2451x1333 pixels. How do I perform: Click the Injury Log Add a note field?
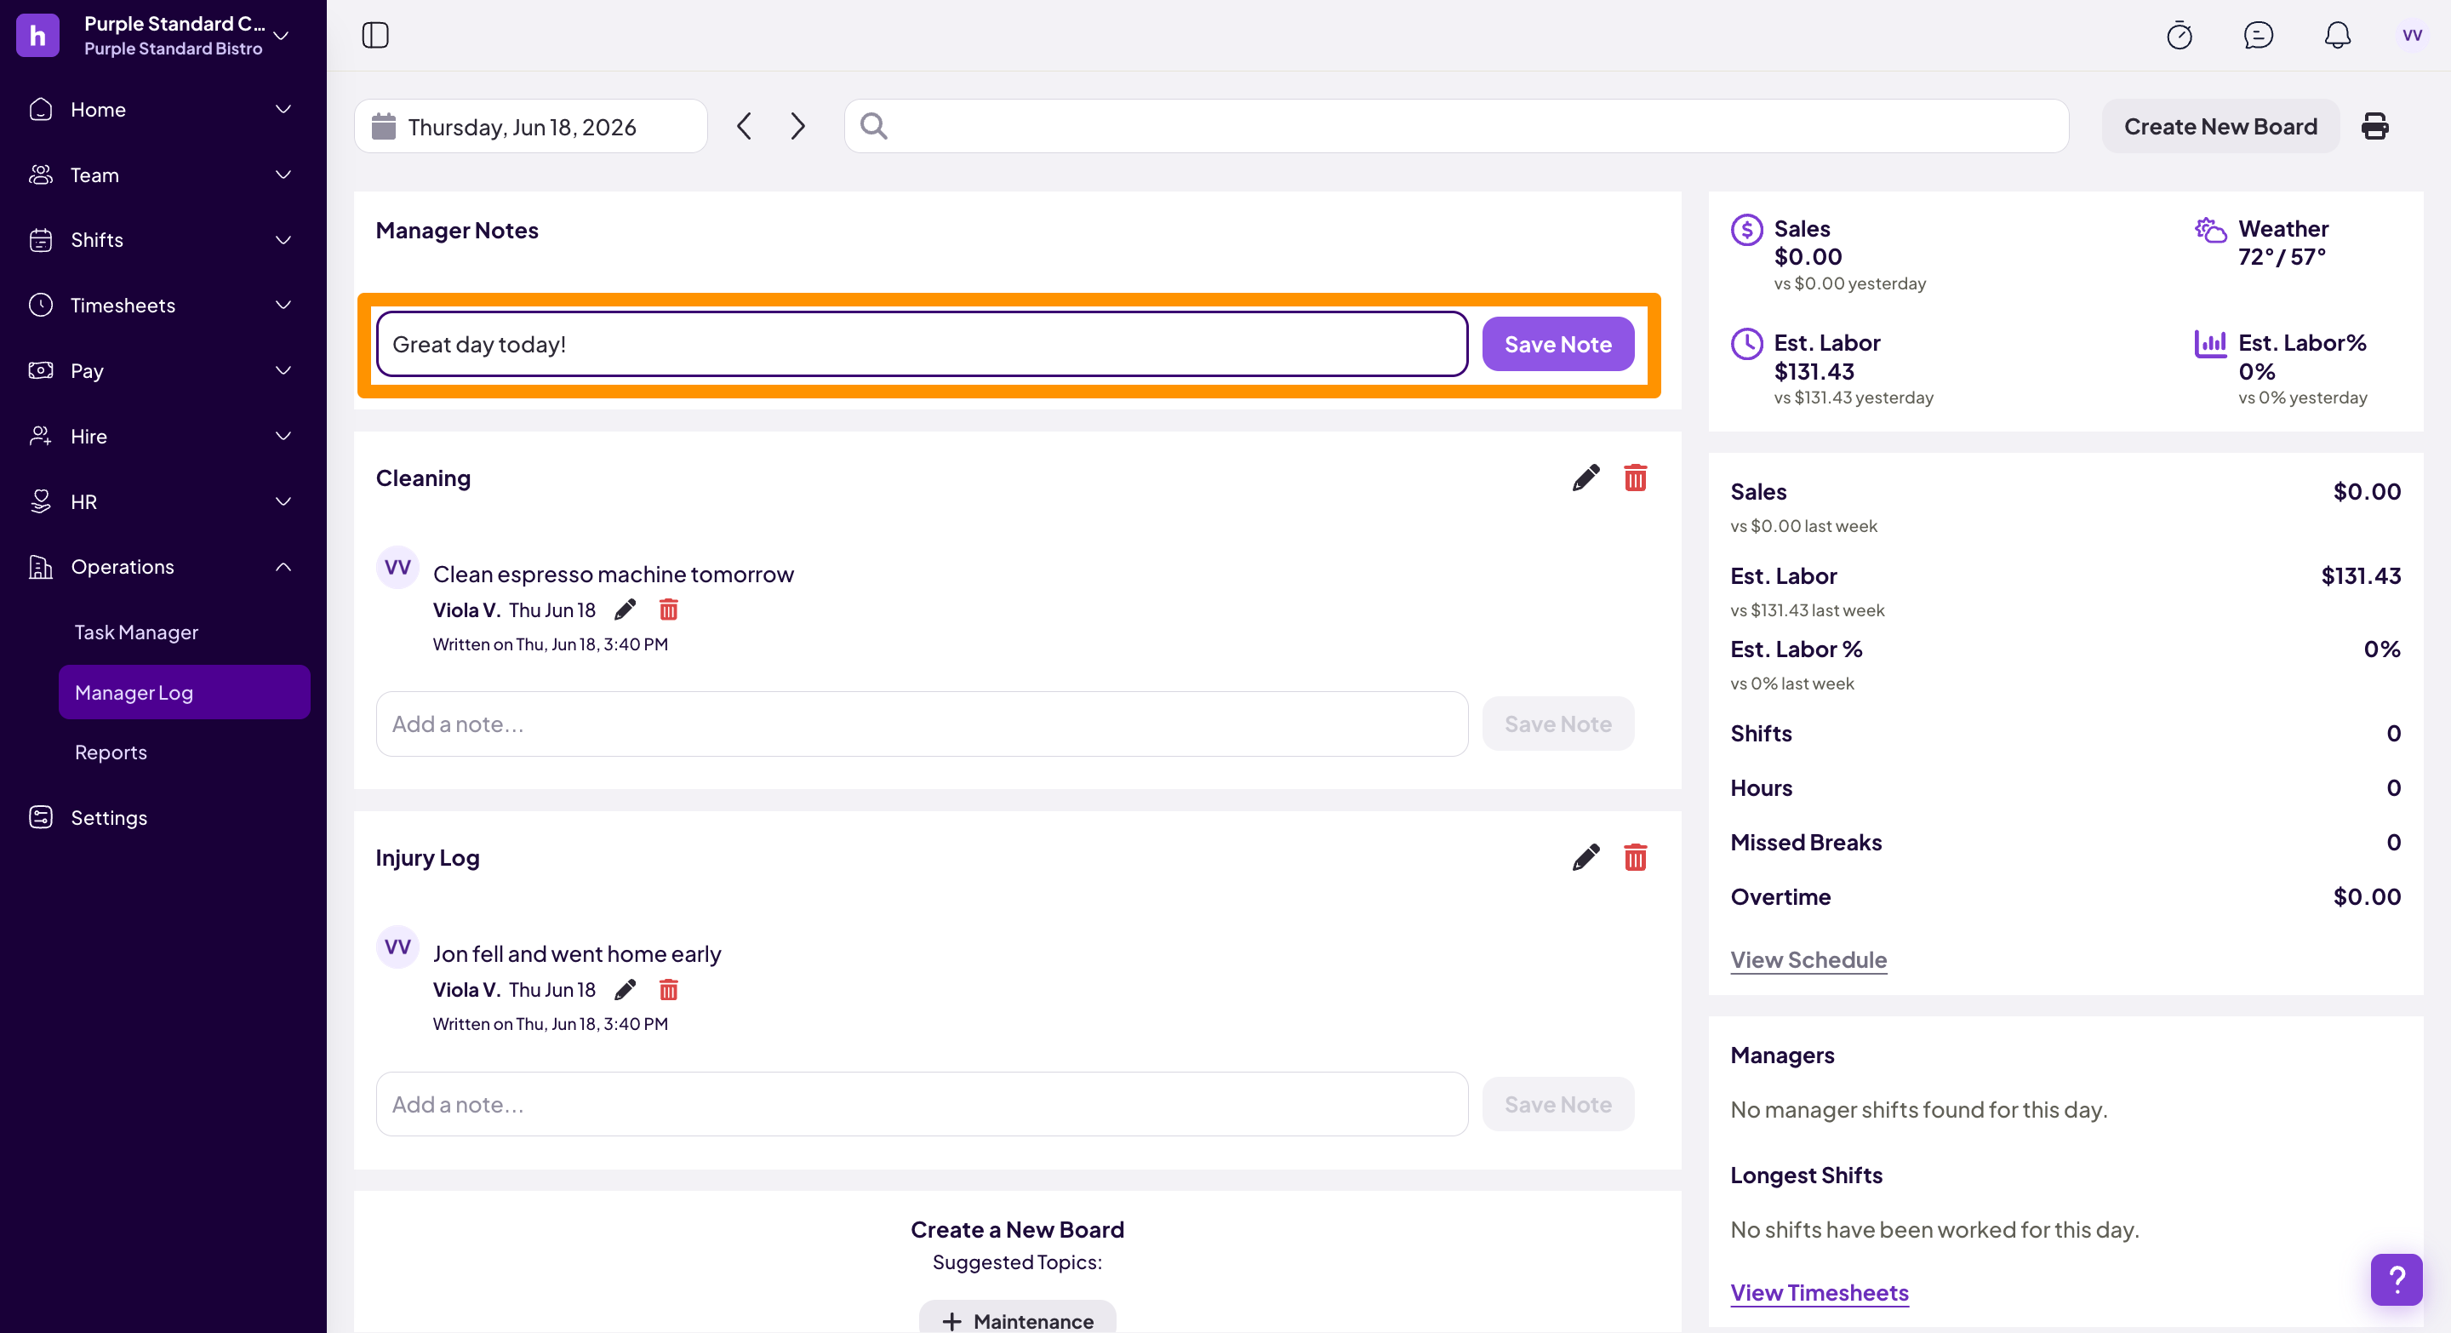click(x=921, y=1105)
